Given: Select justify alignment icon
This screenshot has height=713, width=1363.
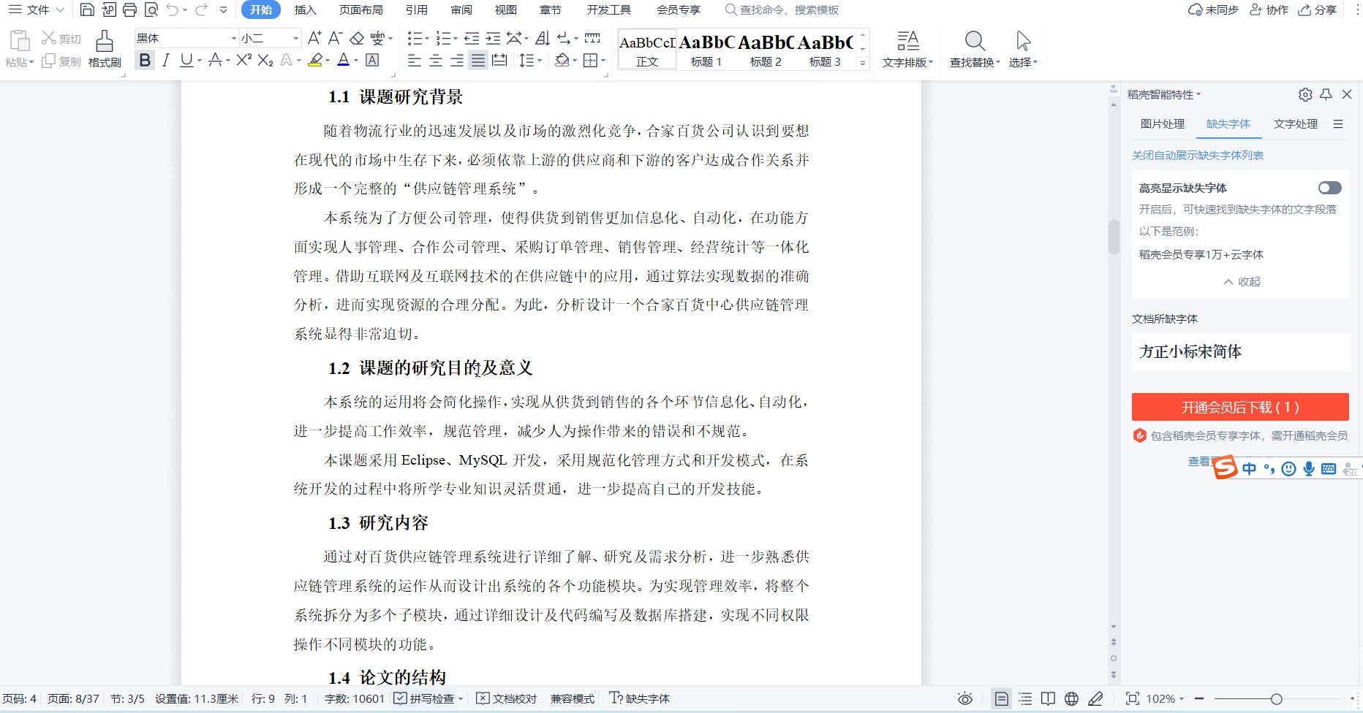Looking at the screenshot, I should click(477, 61).
